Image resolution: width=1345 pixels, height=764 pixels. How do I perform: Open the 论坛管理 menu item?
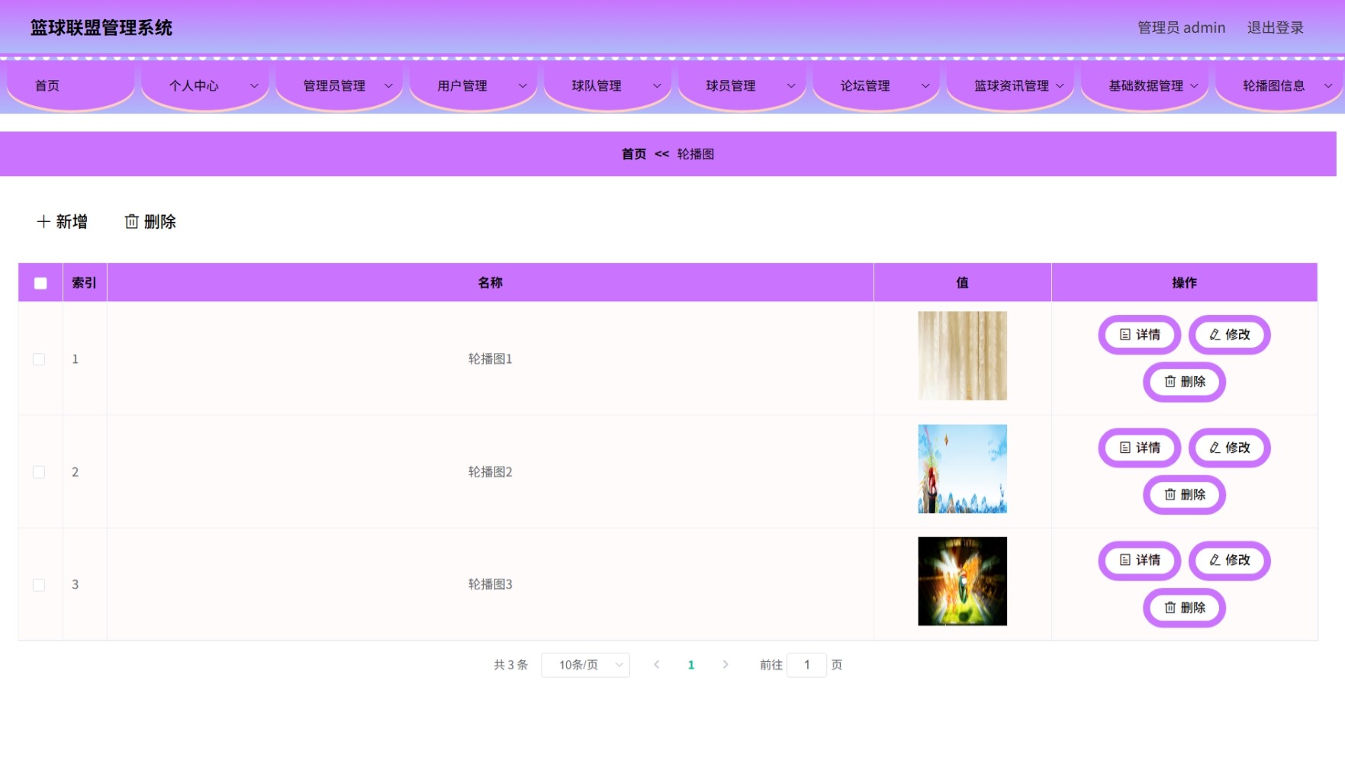tap(877, 86)
